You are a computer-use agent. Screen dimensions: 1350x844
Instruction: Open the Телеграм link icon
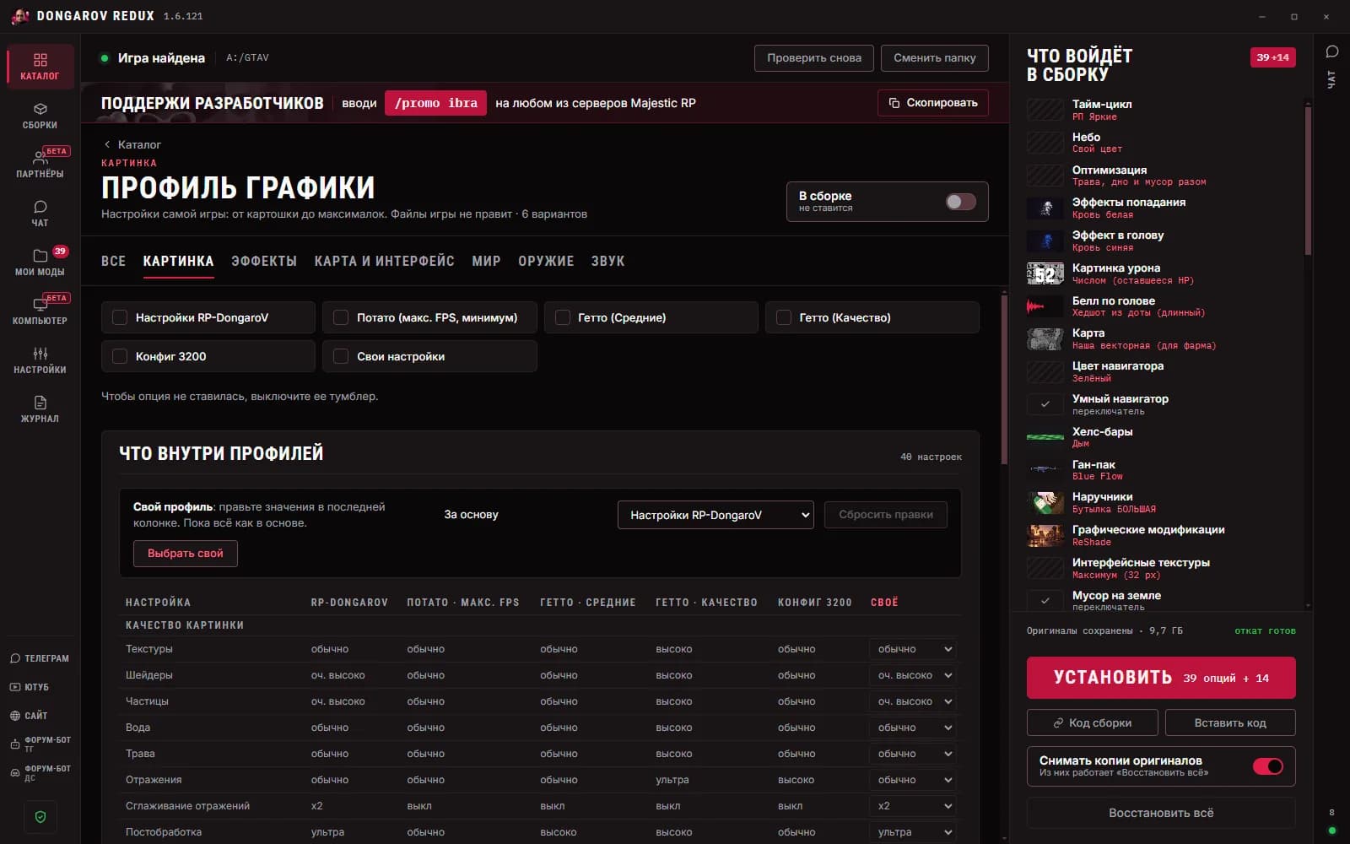click(15, 658)
